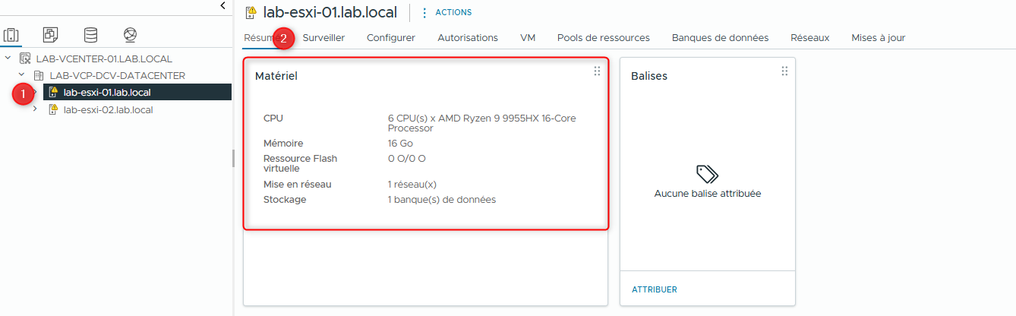Click the CPU label in the Matériel card
The height and width of the screenshot is (316, 1016).
(273, 118)
